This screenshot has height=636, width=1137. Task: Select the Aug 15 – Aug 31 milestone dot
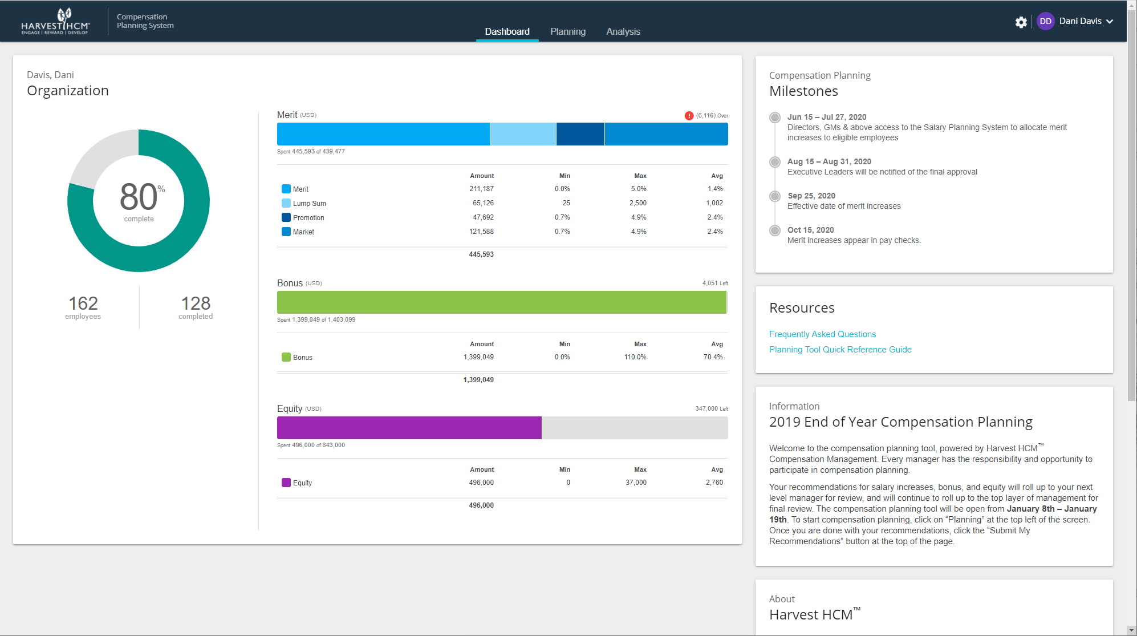pos(774,162)
